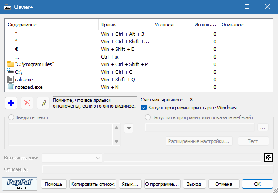
Task: Click the pencil edit shortcut button
Action: [x=43, y=103]
